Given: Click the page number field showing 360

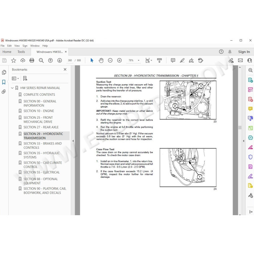Looking at the screenshot, I should click(70, 61).
